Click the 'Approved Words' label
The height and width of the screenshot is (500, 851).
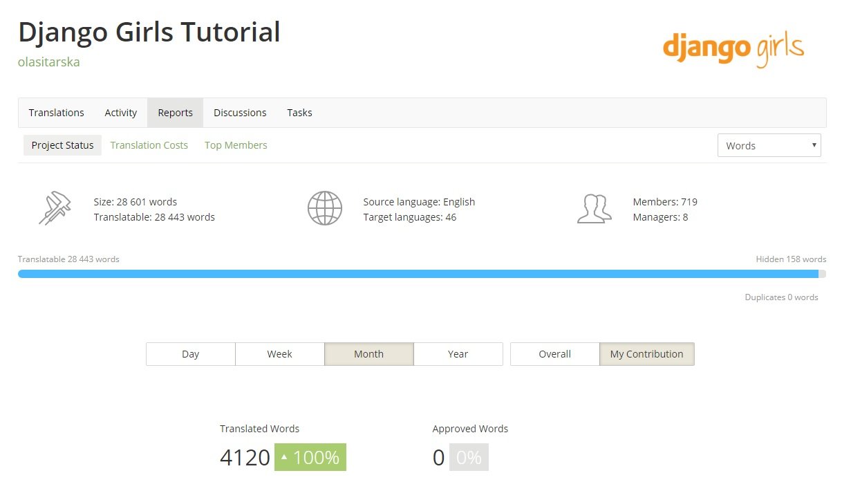click(x=470, y=429)
